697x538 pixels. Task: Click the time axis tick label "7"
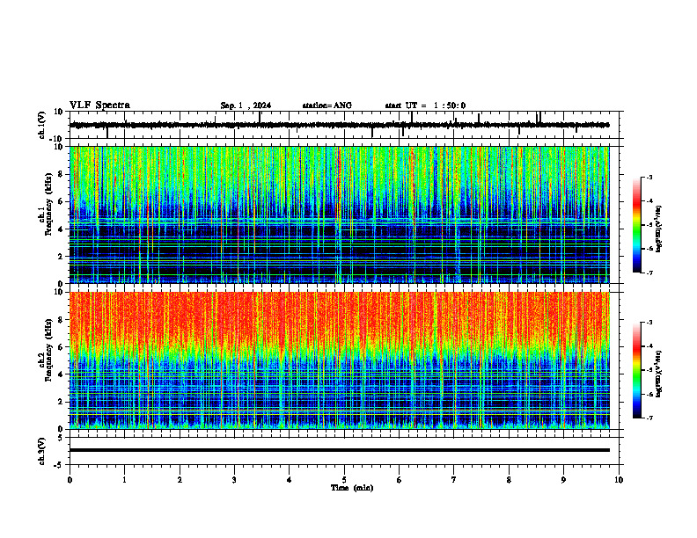pos(454,480)
